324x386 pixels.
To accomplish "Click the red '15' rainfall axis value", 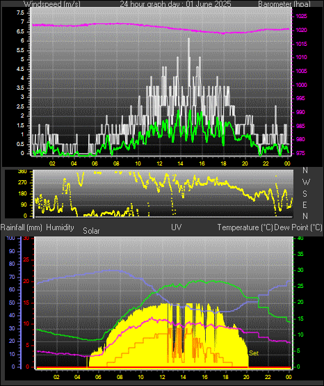I will (26, 303).
